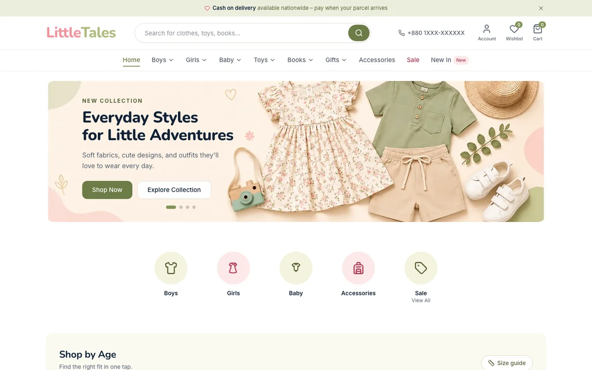
Task: Click the Boys category label
Action: click(x=171, y=293)
